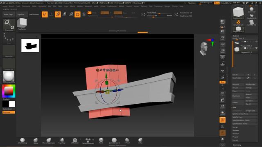Screen dimensions: 262x147
Task: Select the hPolish brush
Action: [x=127, y=141]
